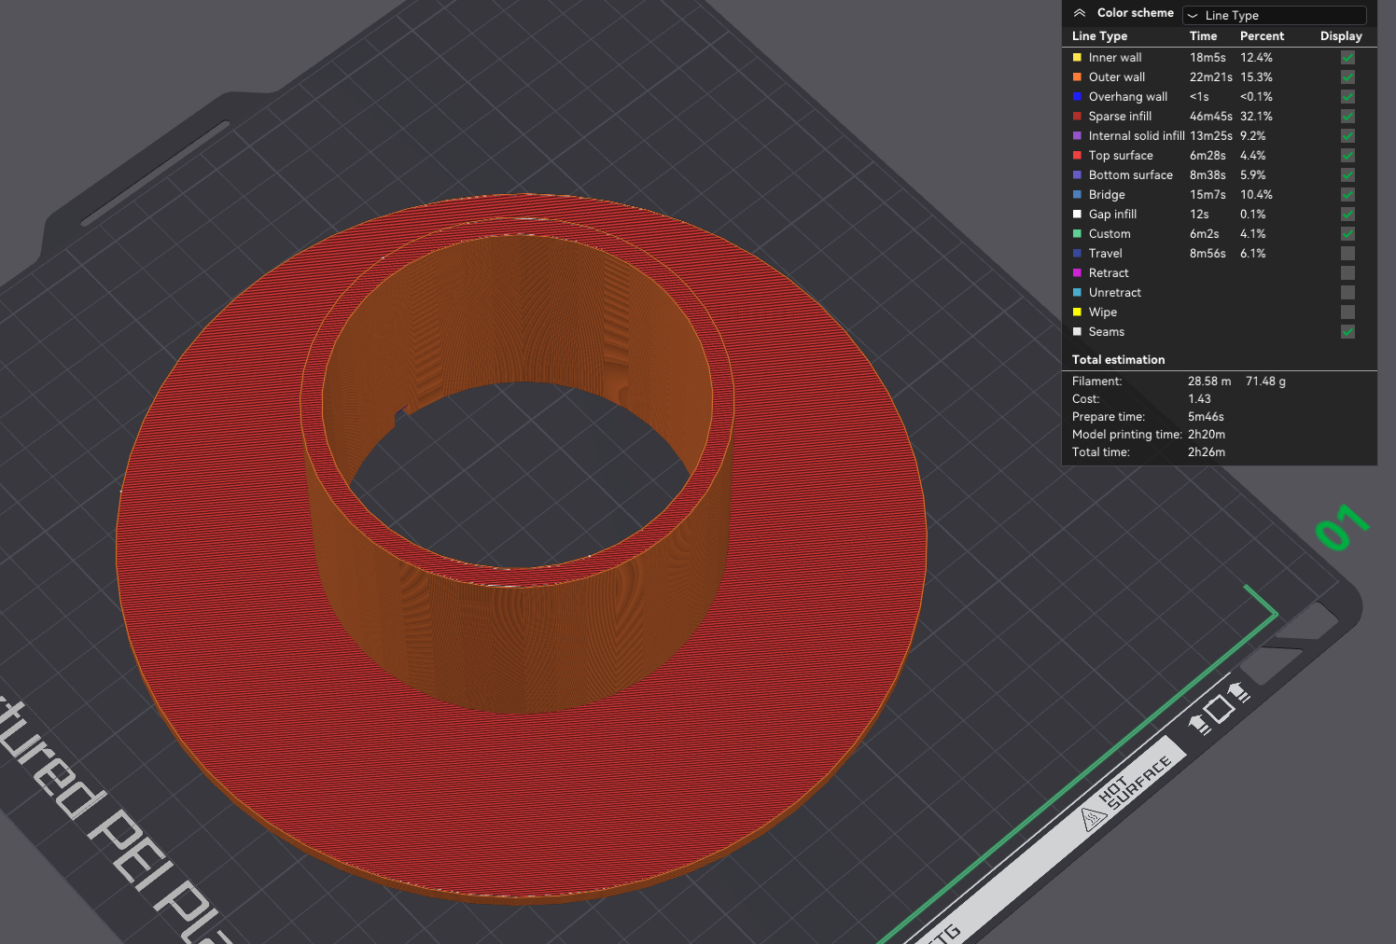This screenshot has height=944, width=1396.
Task: Click the 'Line Type' column header
Action: pyautogui.click(x=1099, y=35)
